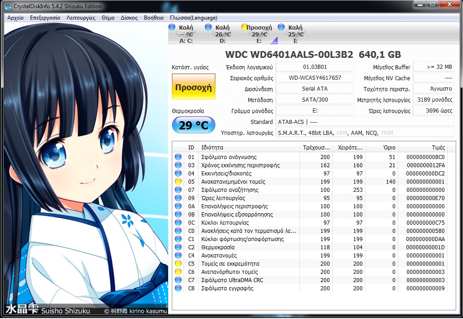Viewport: 463px width, 319px height.
Task: Open the Βοήθεια menu
Action: point(154,18)
